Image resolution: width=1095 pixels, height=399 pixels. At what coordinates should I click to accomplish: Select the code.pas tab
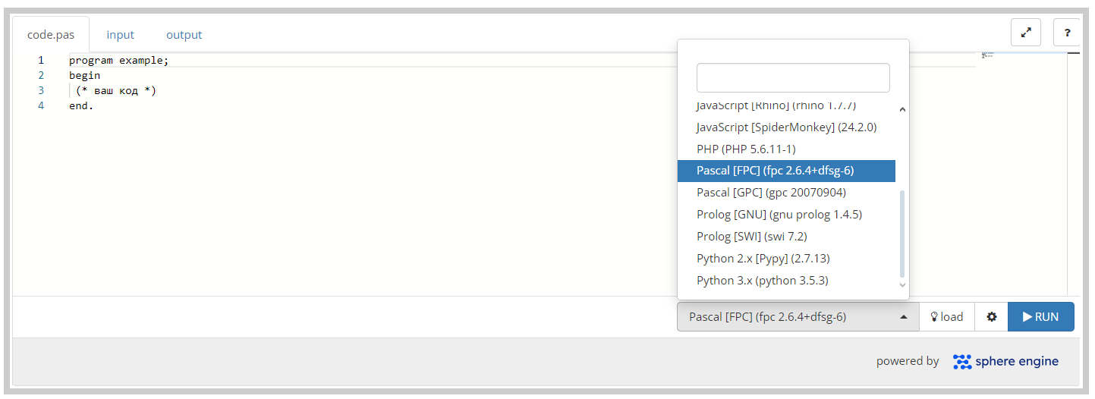click(x=51, y=35)
